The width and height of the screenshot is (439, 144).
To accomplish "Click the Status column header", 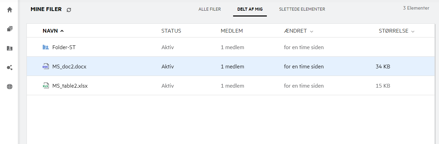I will [171, 31].
